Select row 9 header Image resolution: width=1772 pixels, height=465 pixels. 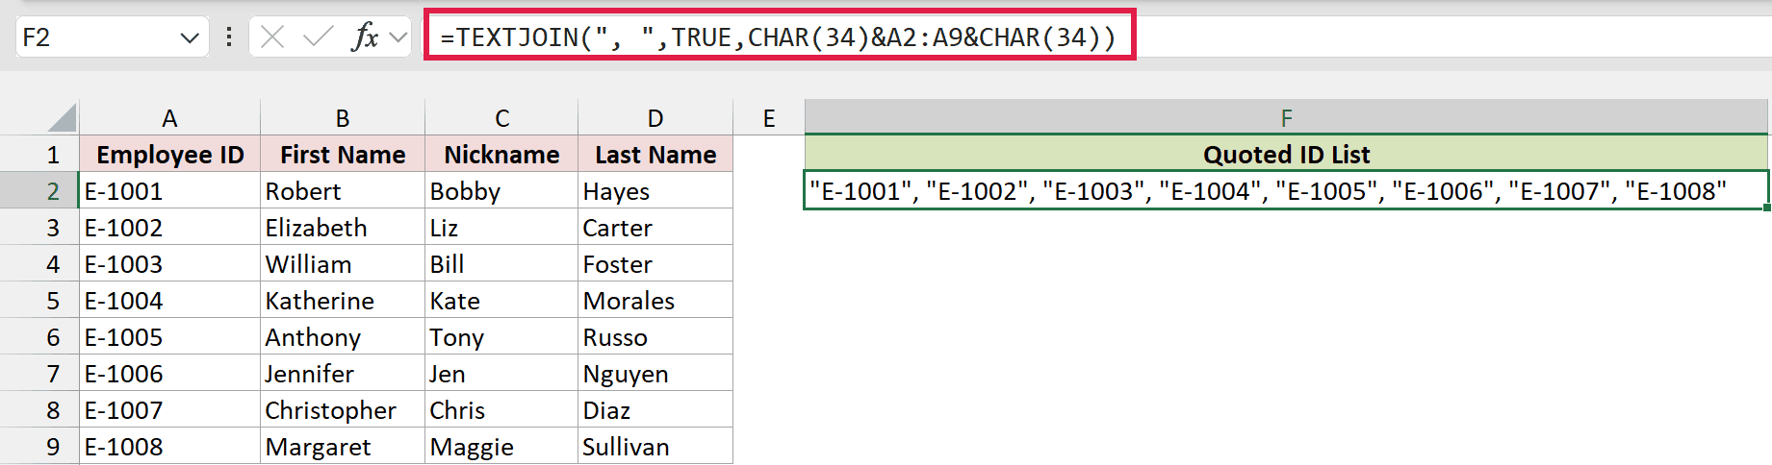click(39, 447)
